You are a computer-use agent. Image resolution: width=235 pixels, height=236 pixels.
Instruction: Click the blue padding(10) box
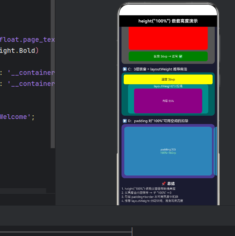point(168,151)
